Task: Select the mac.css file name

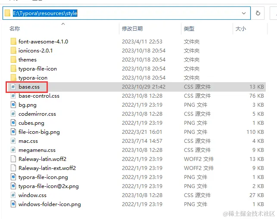Action: [28, 141]
